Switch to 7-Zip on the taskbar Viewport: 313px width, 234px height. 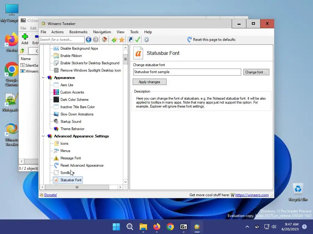tap(183, 227)
